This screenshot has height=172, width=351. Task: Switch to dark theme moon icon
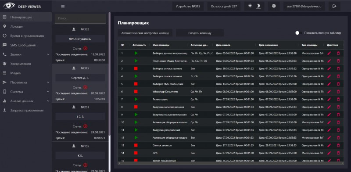(x=258, y=6)
